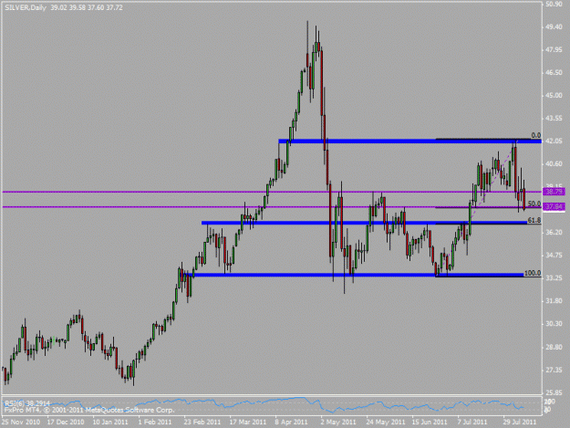Click the 43.55 price axis value
The height and width of the screenshot is (428, 570).
pos(554,119)
